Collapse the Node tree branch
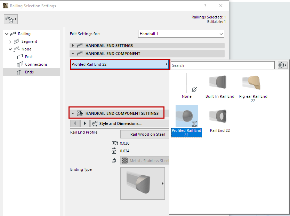Viewport: 290px width, 216px height. pos(10,49)
